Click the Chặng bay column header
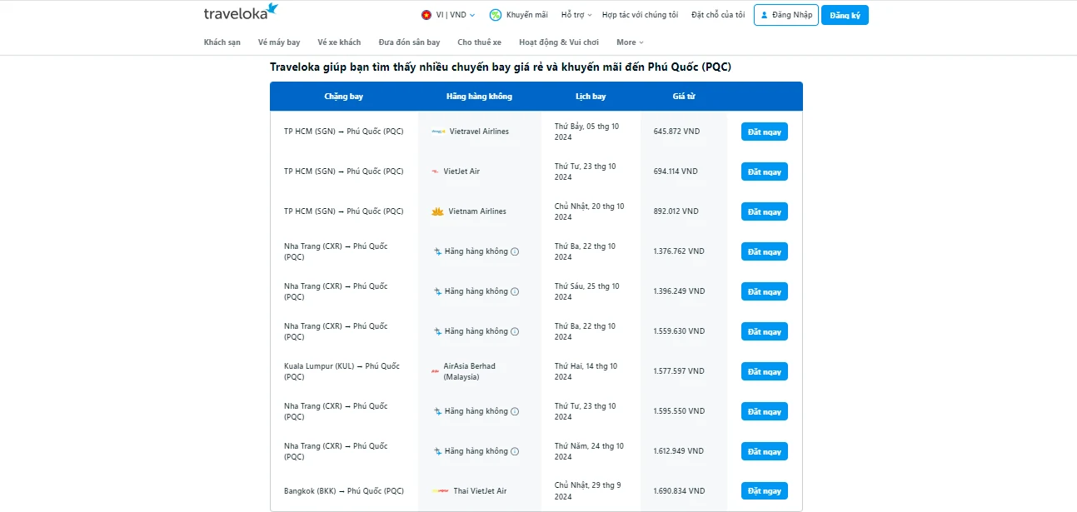Image resolution: width=1077 pixels, height=512 pixels. click(344, 97)
